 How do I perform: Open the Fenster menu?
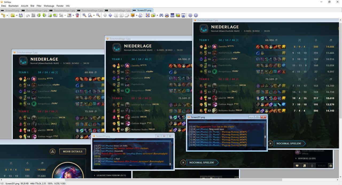coord(60,6)
